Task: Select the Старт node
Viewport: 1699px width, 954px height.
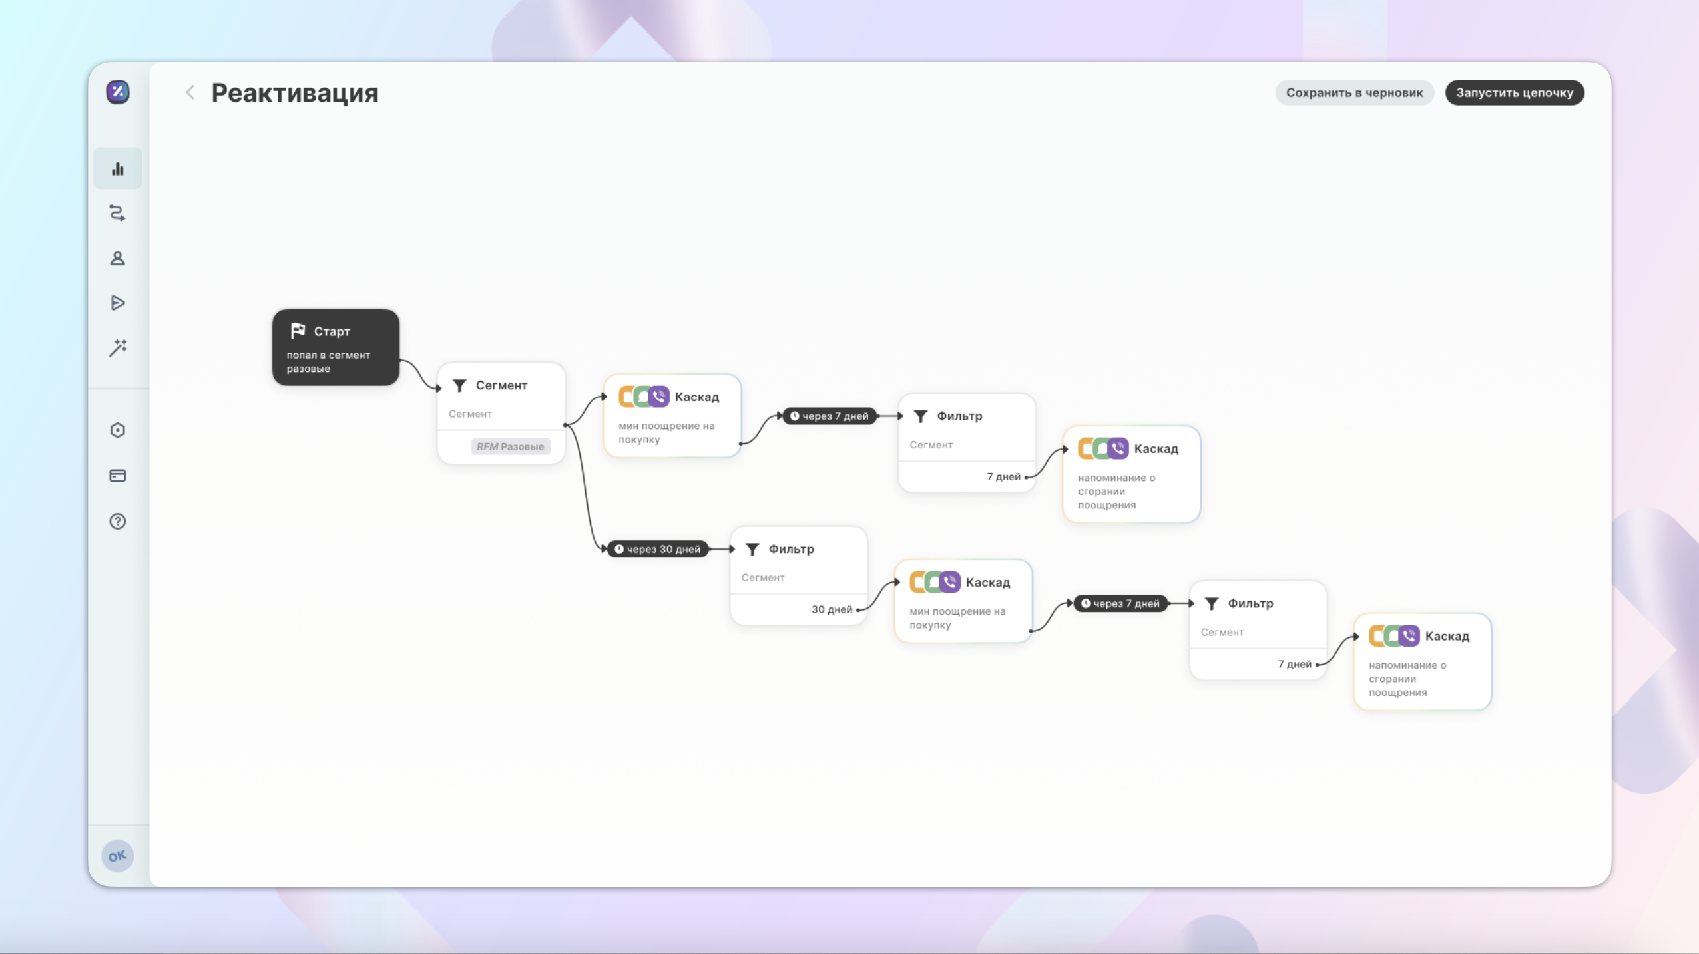Action: 336,347
